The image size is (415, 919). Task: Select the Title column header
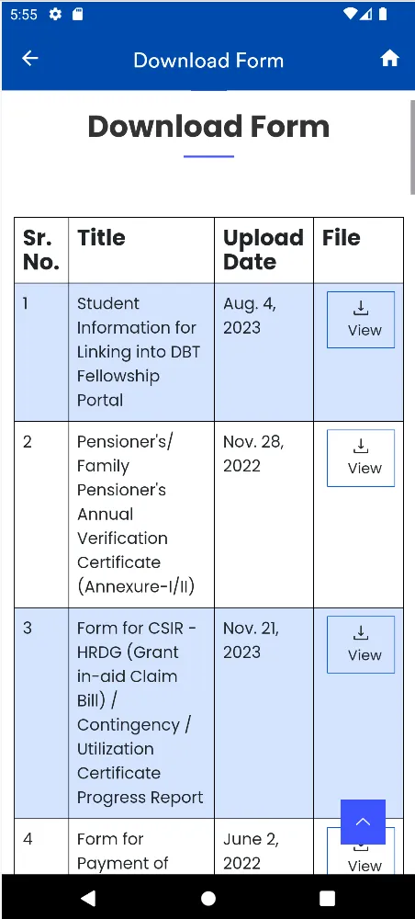[x=101, y=237]
